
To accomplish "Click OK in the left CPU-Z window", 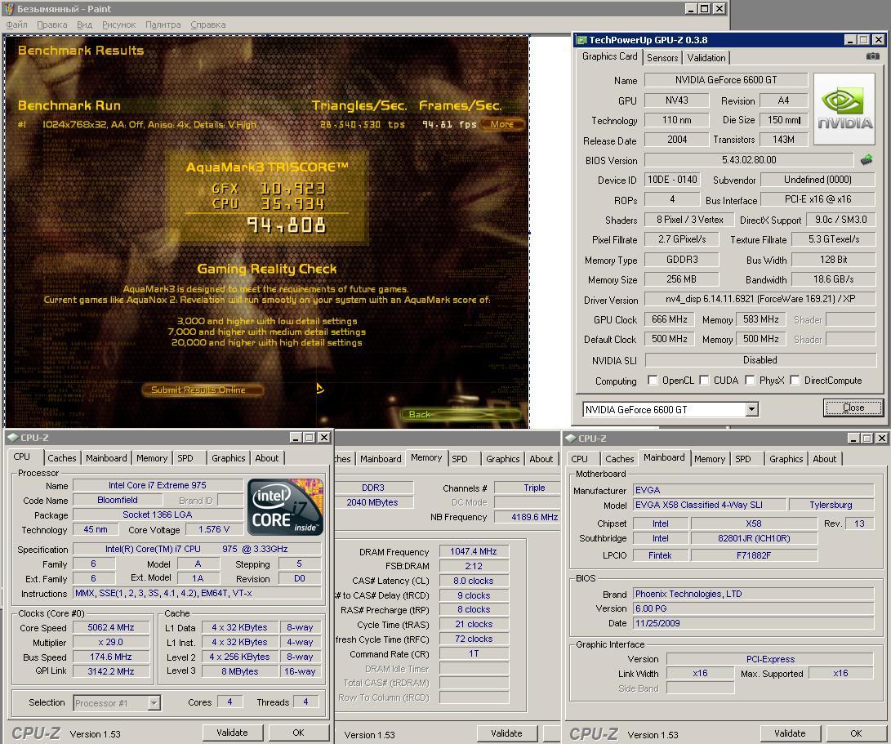I will click(298, 733).
